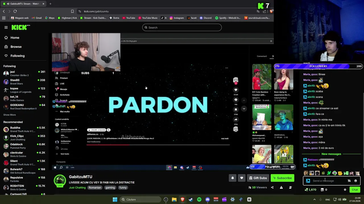Open clavicular in Recommended channels
Screen dimensions: 364x204
(x=24, y=154)
